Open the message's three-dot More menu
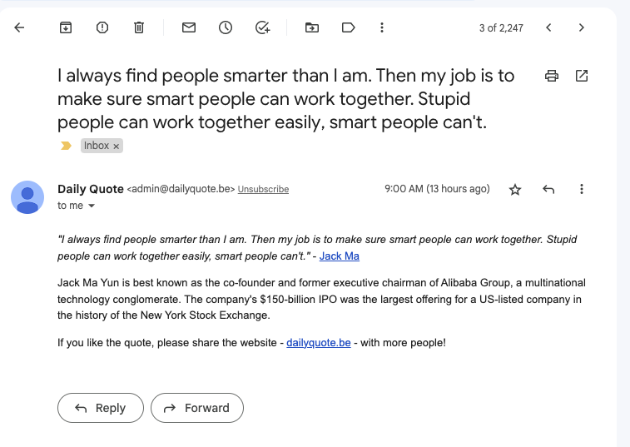Image resolution: width=630 pixels, height=447 pixels. 582,189
